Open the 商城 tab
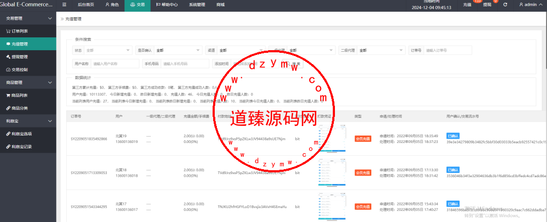The image size is (547, 222). (221, 5)
